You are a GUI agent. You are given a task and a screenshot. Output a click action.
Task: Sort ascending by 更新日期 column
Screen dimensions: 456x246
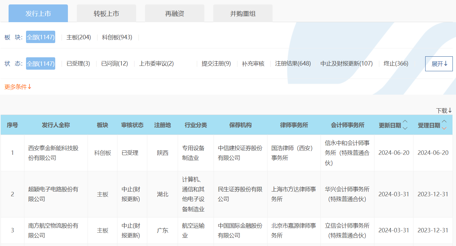[x=405, y=122]
